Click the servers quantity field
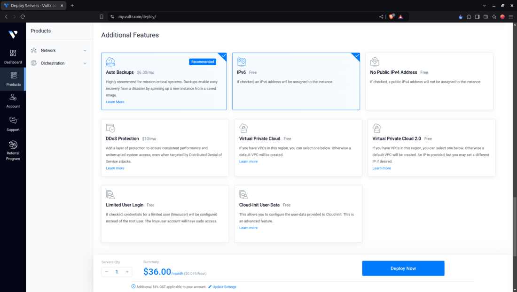 117,272
